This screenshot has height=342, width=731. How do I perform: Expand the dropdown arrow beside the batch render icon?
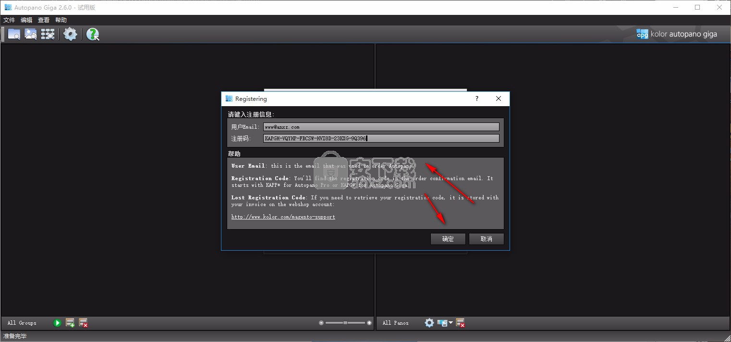(451, 323)
